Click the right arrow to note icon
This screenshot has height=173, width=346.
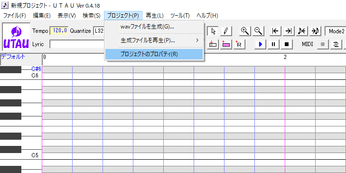(315, 31)
